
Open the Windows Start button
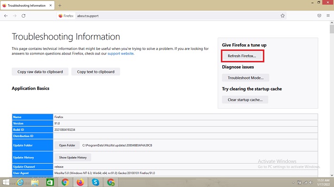(x=6, y=182)
